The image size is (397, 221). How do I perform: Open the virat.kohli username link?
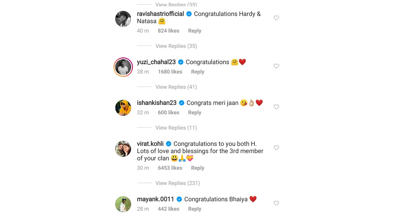(x=150, y=144)
